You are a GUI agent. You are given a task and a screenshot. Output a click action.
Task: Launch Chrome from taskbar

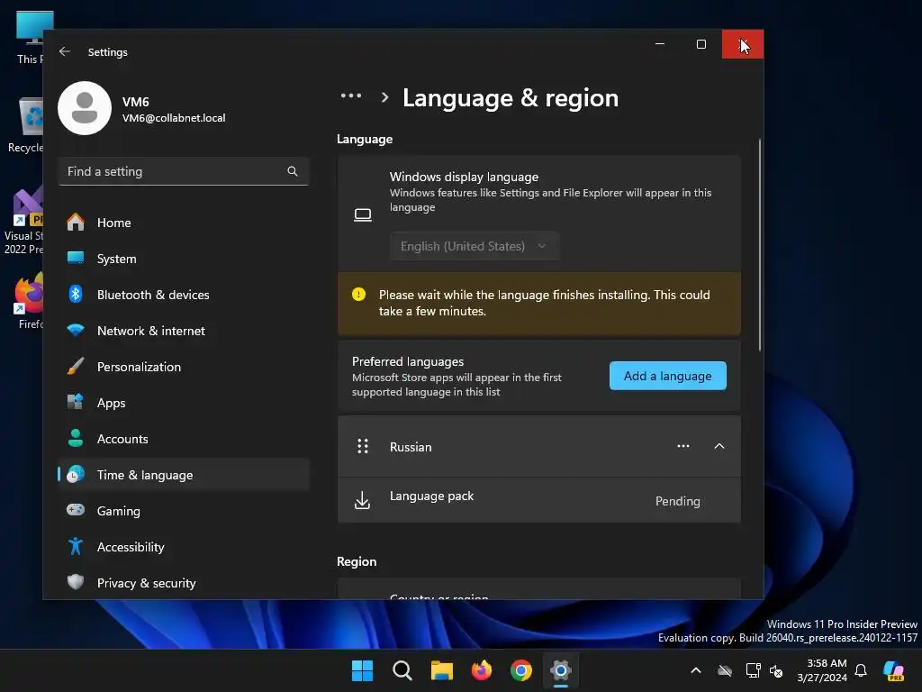[x=521, y=670]
